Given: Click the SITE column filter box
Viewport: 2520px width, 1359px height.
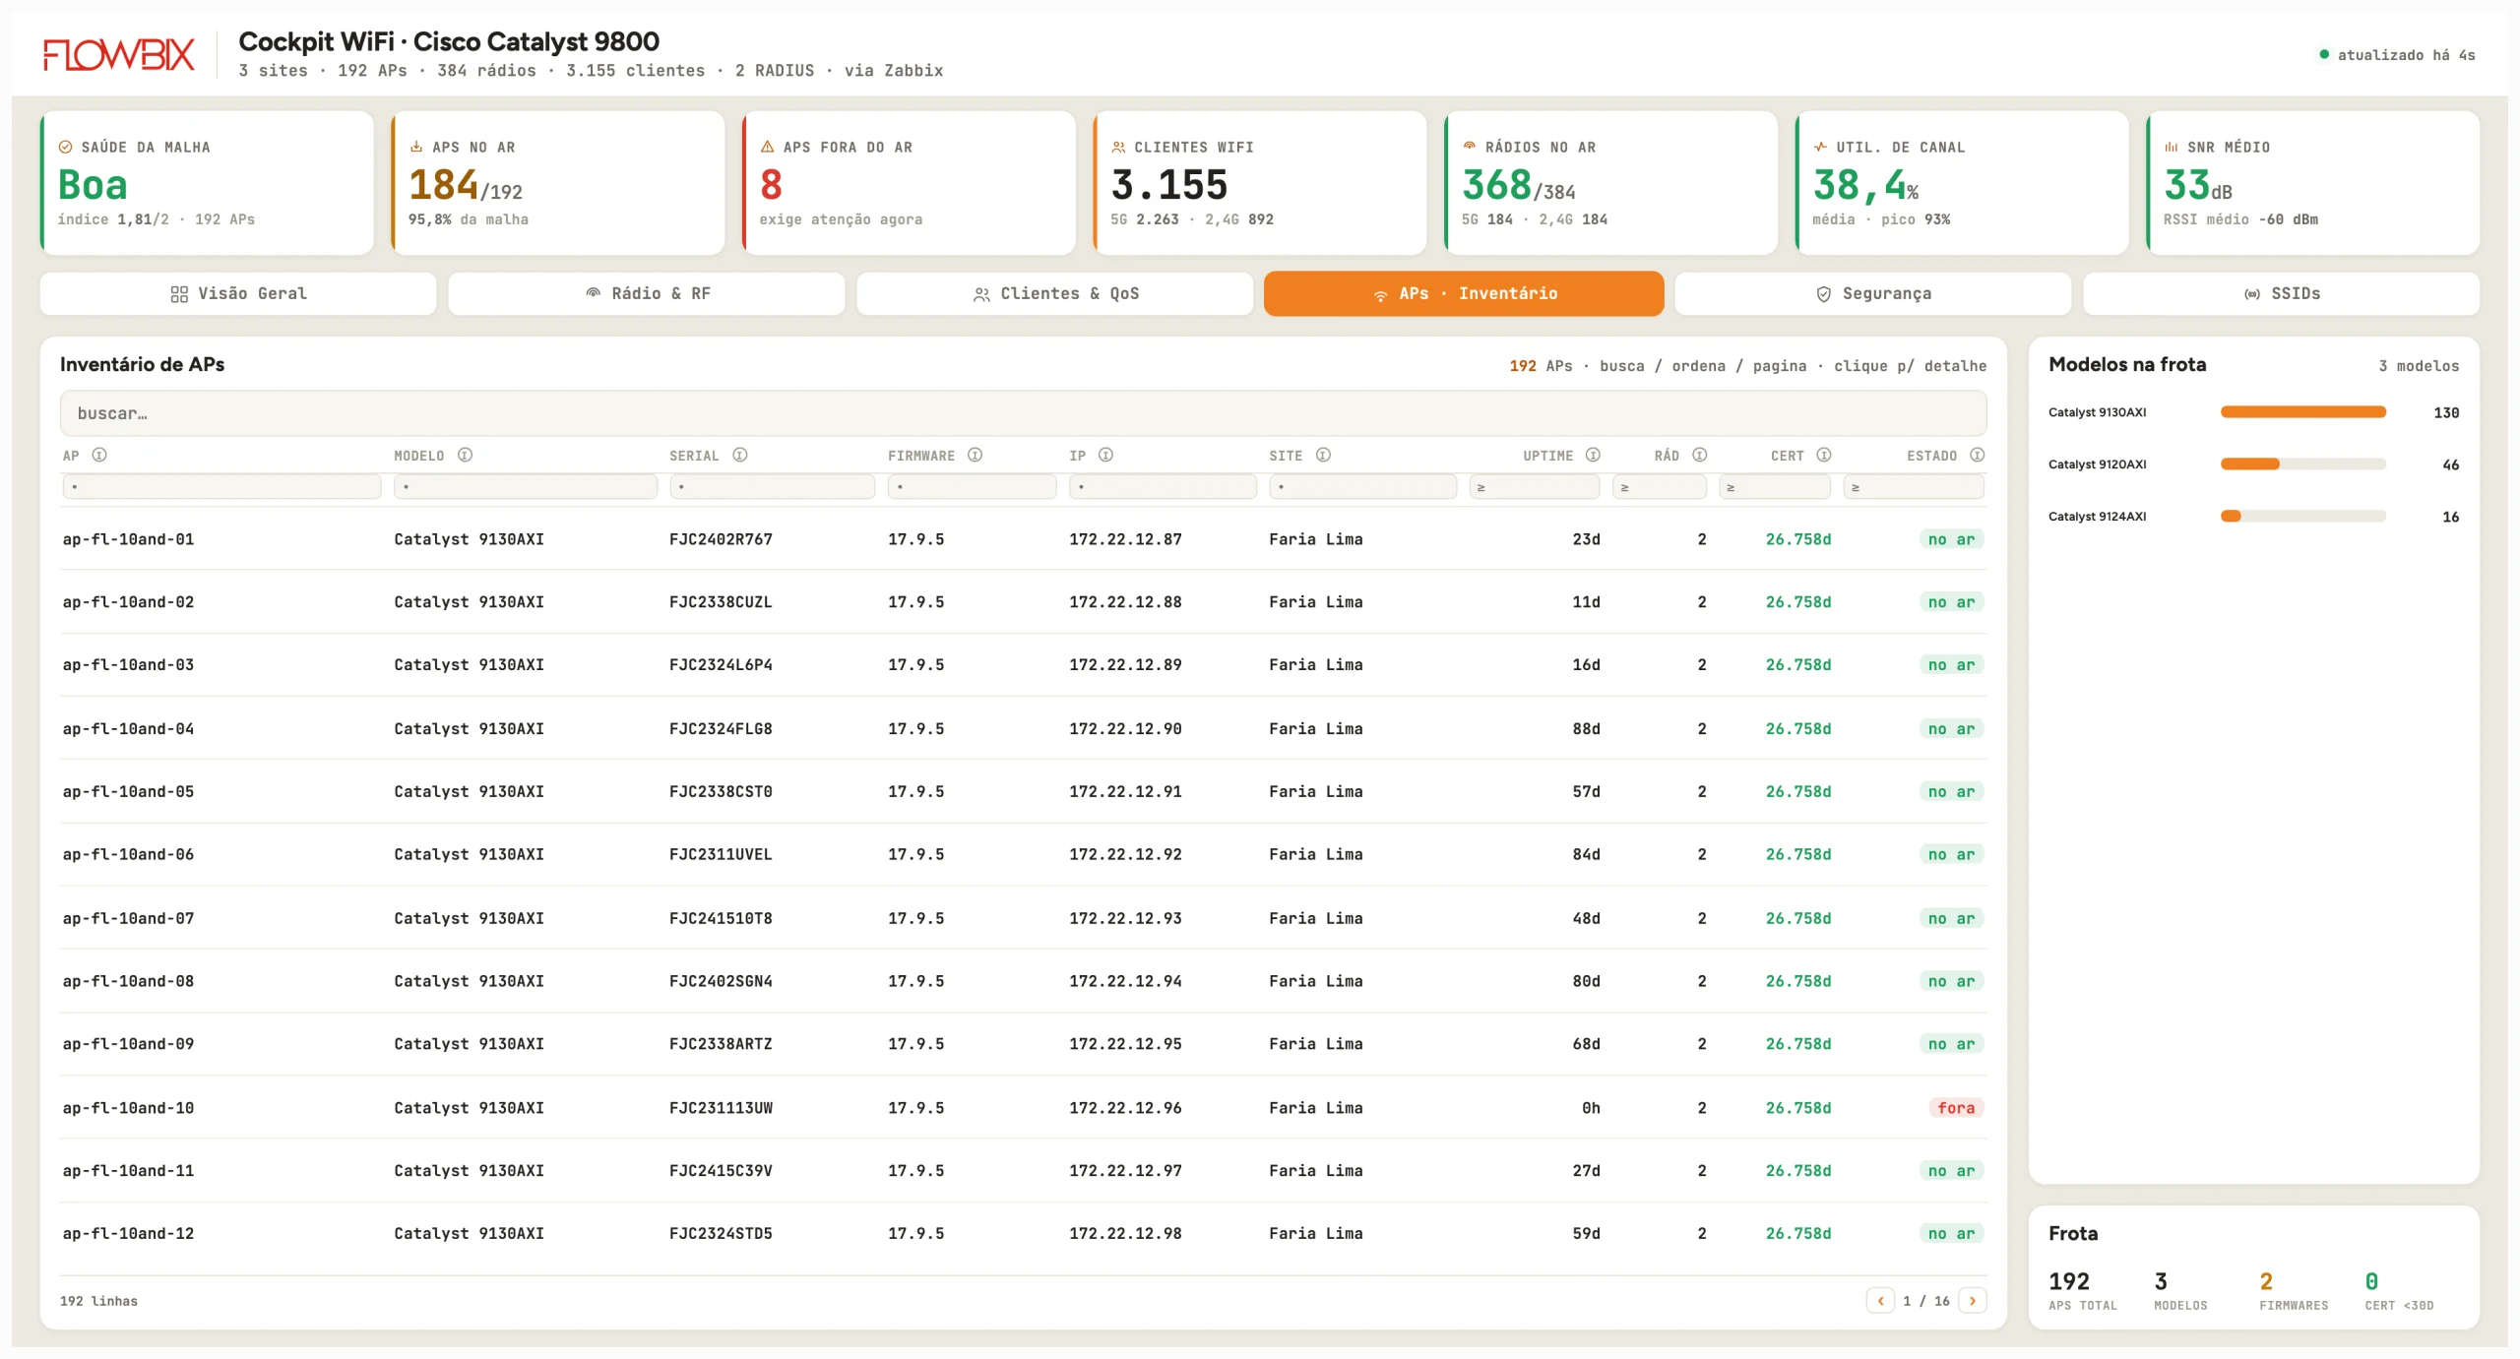Looking at the screenshot, I should pyautogui.click(x=1362, y=487).
